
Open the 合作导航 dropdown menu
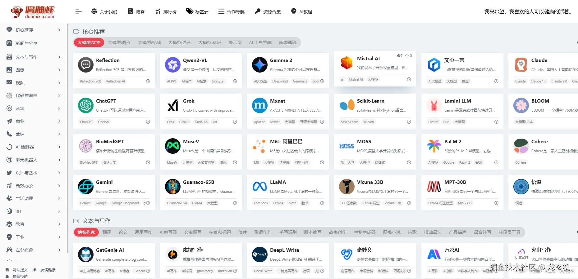[233, 11]
